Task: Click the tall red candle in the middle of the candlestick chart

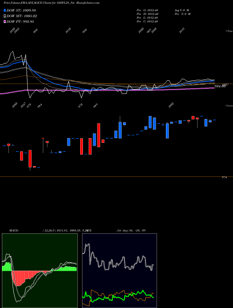Action: point(99,135)
